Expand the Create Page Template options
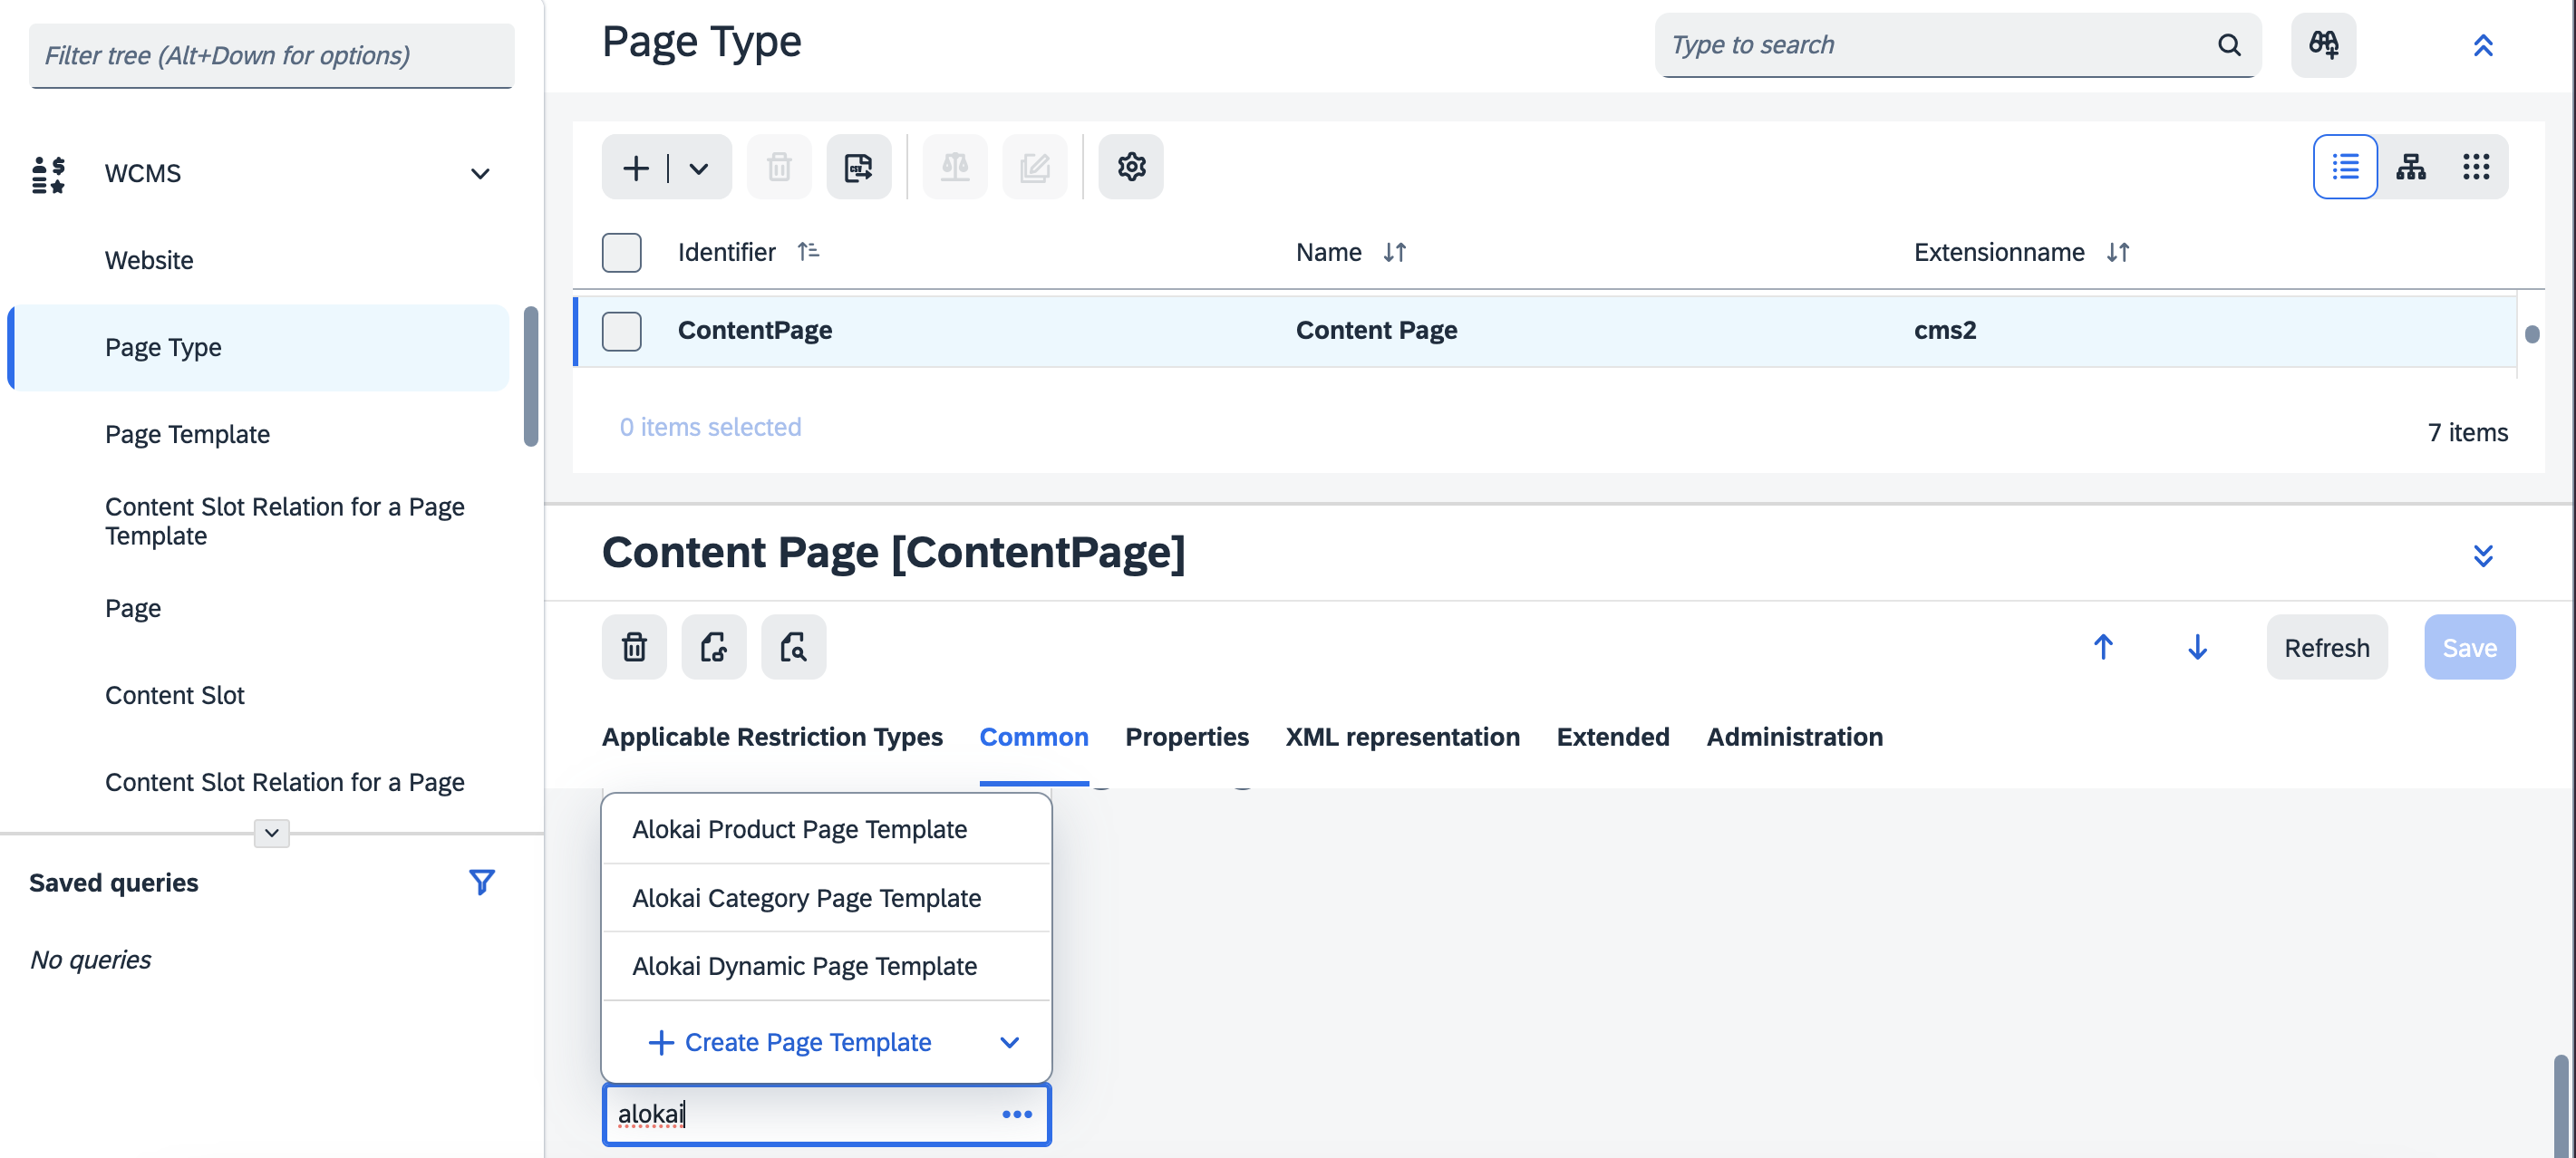This screenshot has width=2576, height=1158. [1009, 1042]
